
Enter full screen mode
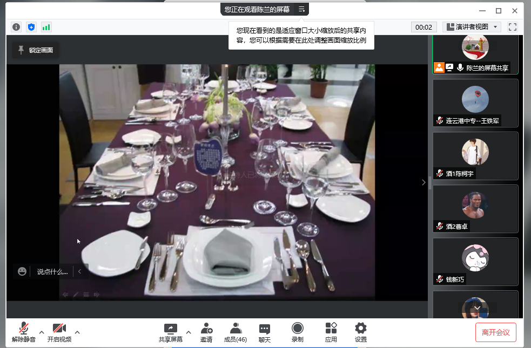[x=513, y=27]
